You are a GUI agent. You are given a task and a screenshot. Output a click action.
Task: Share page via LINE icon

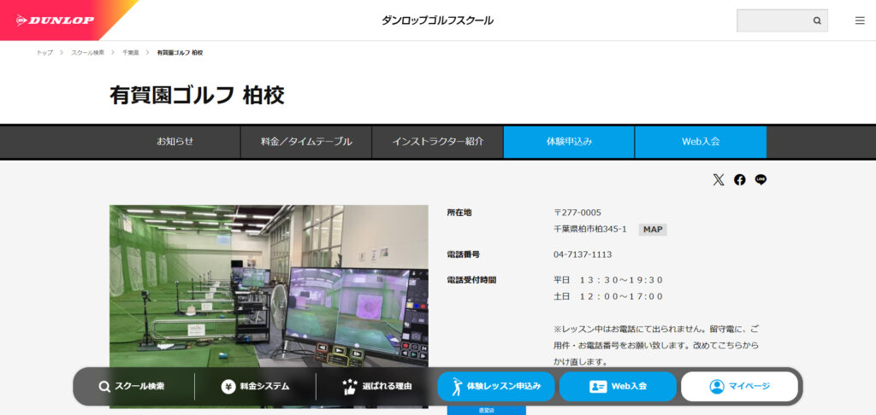click(761, 179)
